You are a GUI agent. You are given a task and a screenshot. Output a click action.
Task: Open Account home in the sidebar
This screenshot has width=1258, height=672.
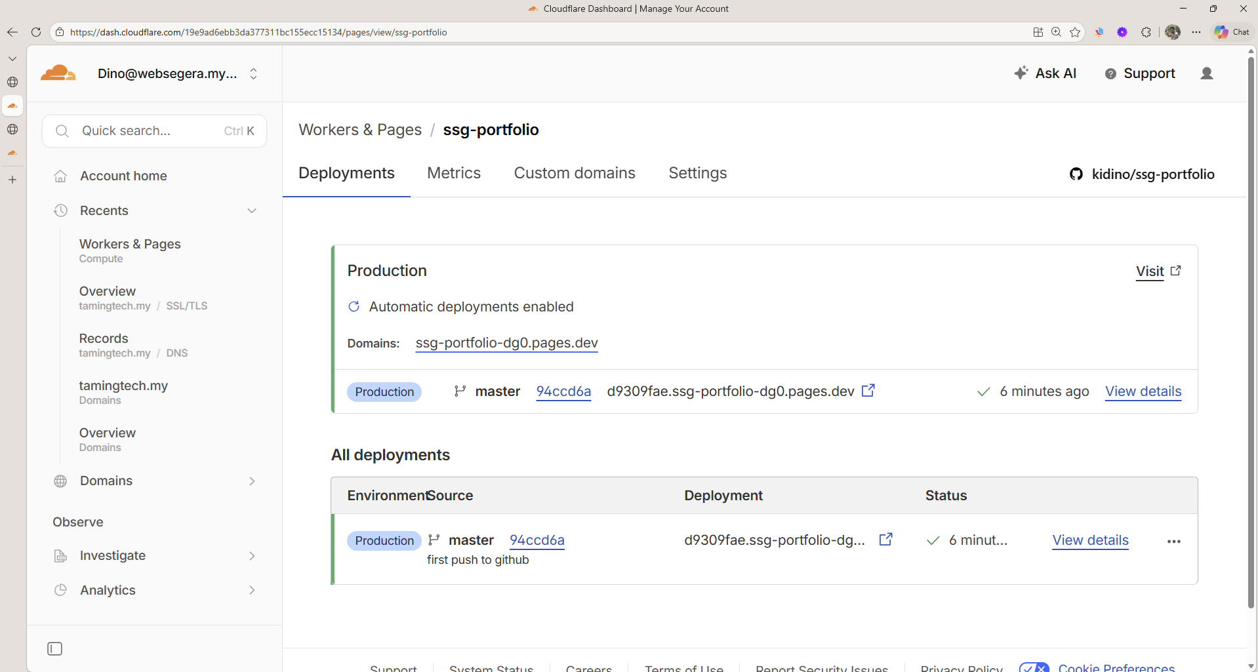pos(123,176)
